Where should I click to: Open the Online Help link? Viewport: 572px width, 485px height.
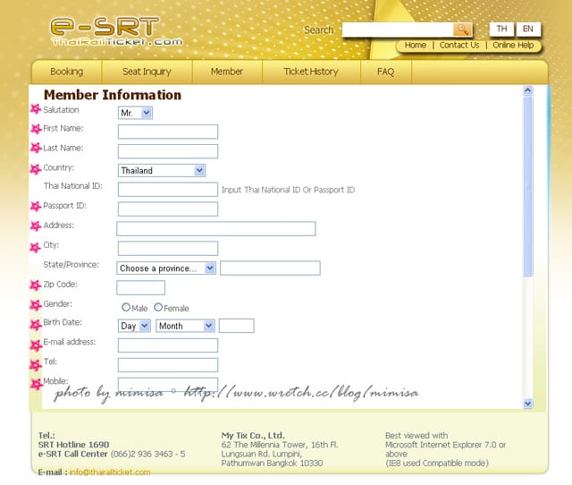pyautogui.click(x=513, y=46)
